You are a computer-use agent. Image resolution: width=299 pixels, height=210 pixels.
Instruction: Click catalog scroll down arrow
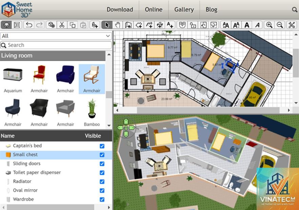pos(109,125)
